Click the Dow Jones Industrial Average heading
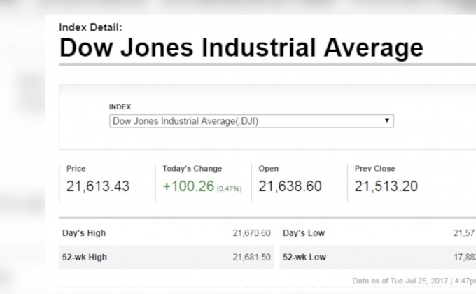The width and height of the screenshot is (476, 294). pos(241,48)
